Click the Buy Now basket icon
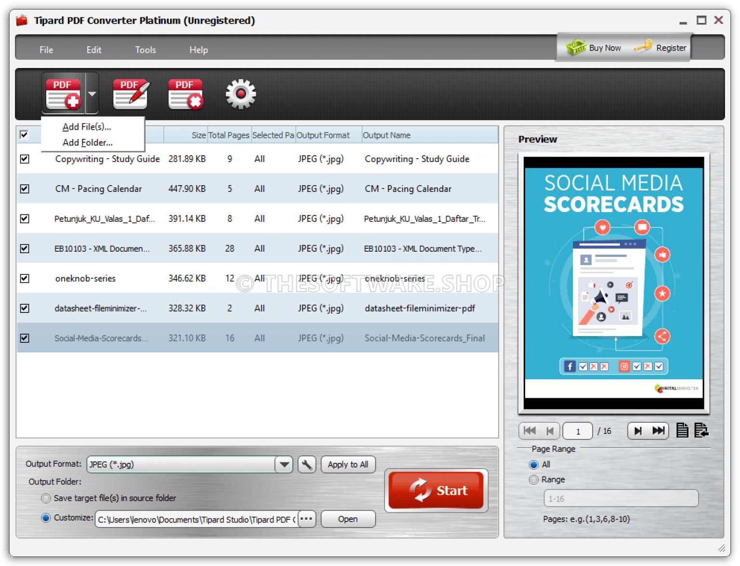 576,47
